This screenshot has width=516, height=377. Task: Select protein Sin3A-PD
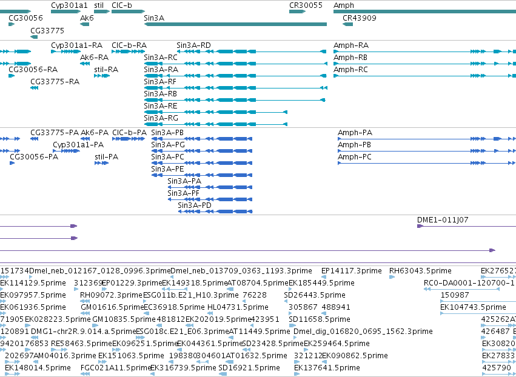coord(215,212)
